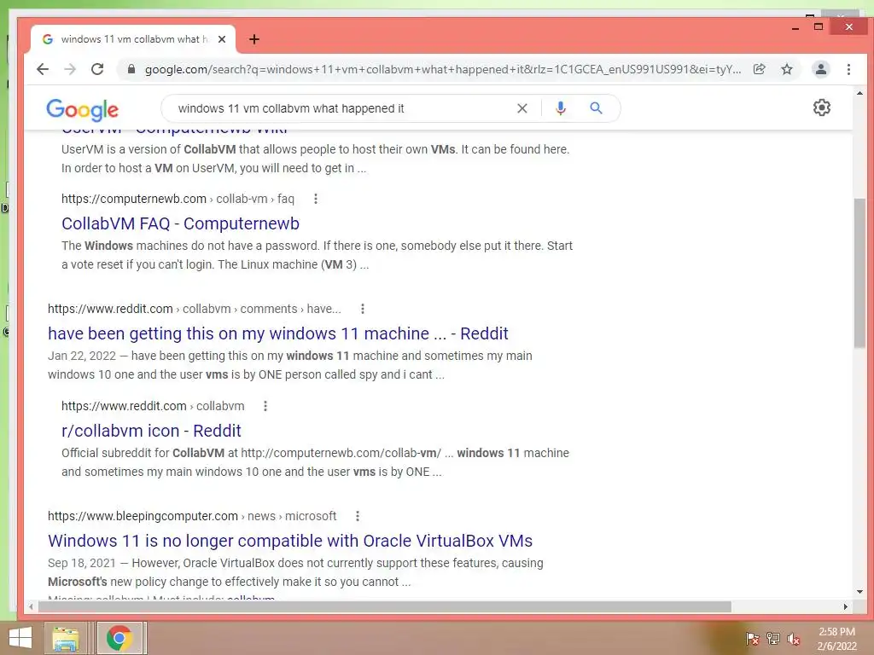Clear the search box with the X icon
This screenshot has height=655, width=874.
tap(522, 108)
